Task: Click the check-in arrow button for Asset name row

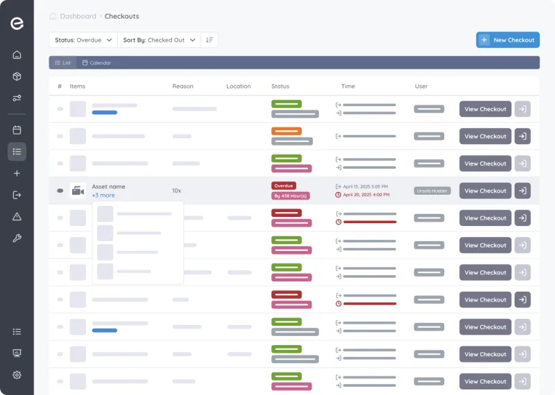Action: pyautogui.click(x=522, y=191)
